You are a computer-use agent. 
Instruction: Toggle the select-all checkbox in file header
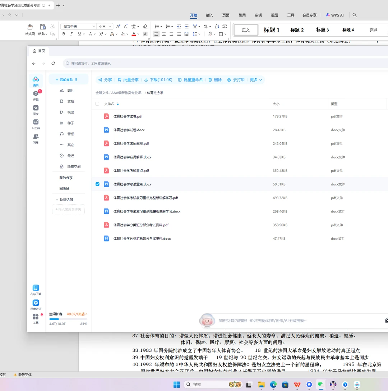[x=97, y=104]
